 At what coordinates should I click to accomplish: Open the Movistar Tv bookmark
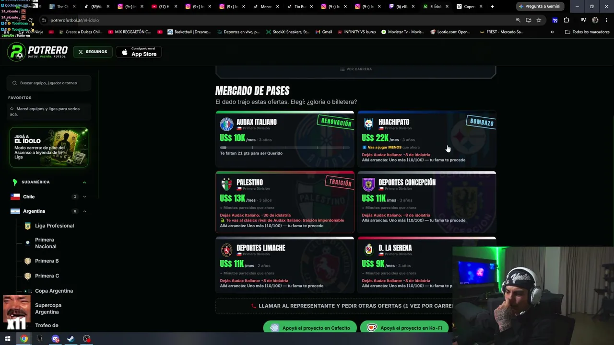point(402,32)
